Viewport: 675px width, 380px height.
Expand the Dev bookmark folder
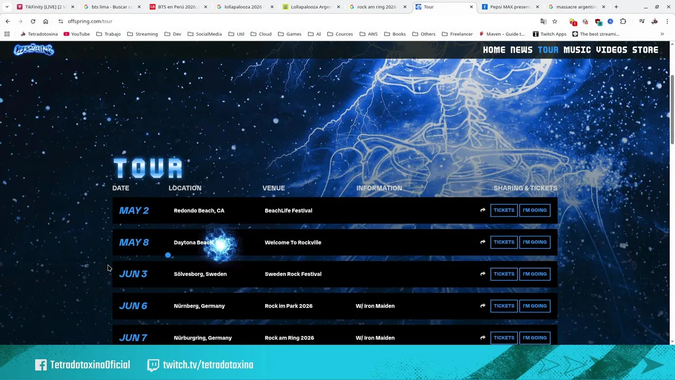click(172, 34)
